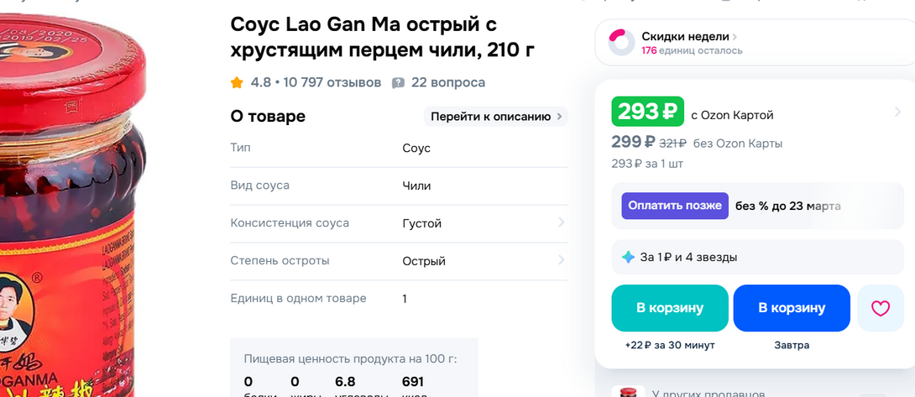
Task: Expand the Степень остроты row chevron
Action: [x=560, y=260]
